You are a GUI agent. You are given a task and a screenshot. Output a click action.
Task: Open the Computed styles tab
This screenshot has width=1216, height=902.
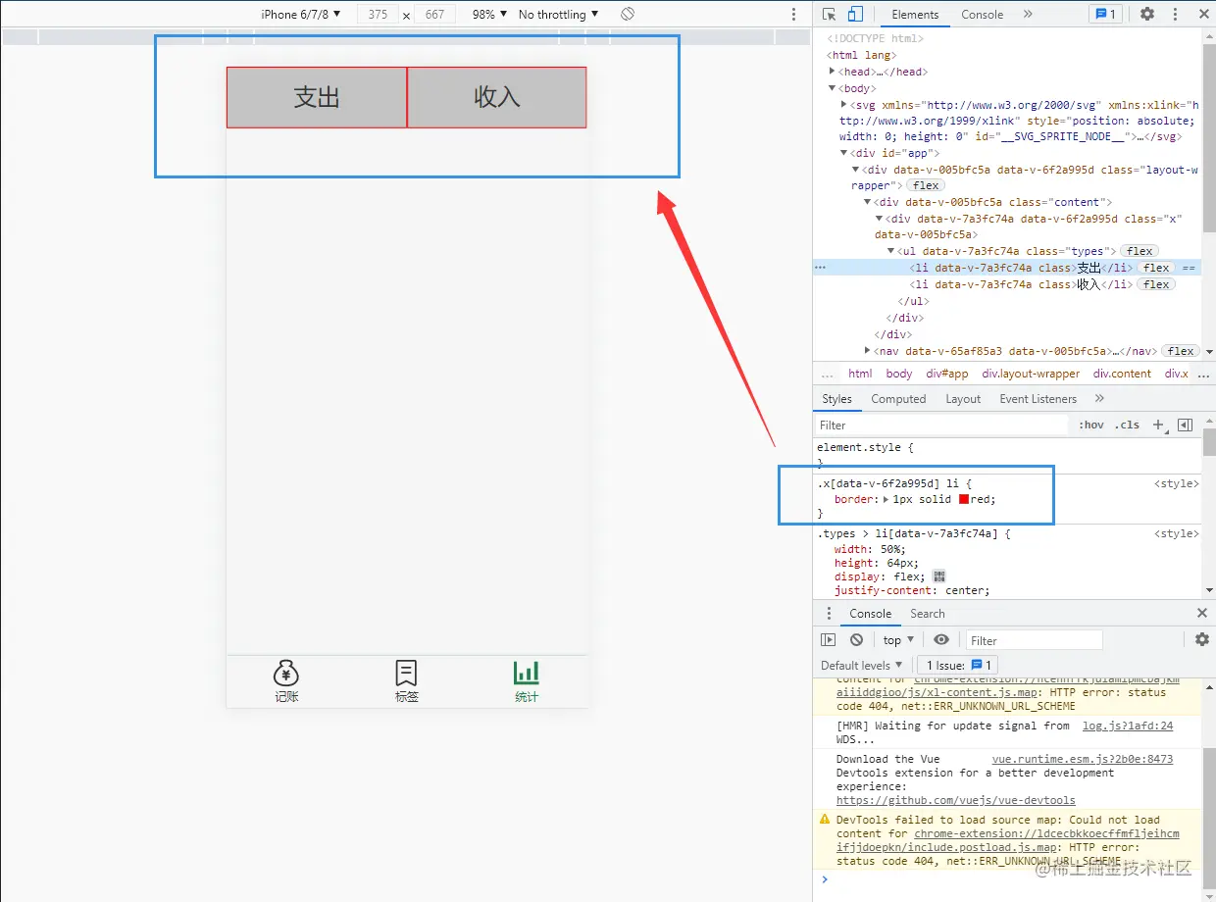point(898,399)
